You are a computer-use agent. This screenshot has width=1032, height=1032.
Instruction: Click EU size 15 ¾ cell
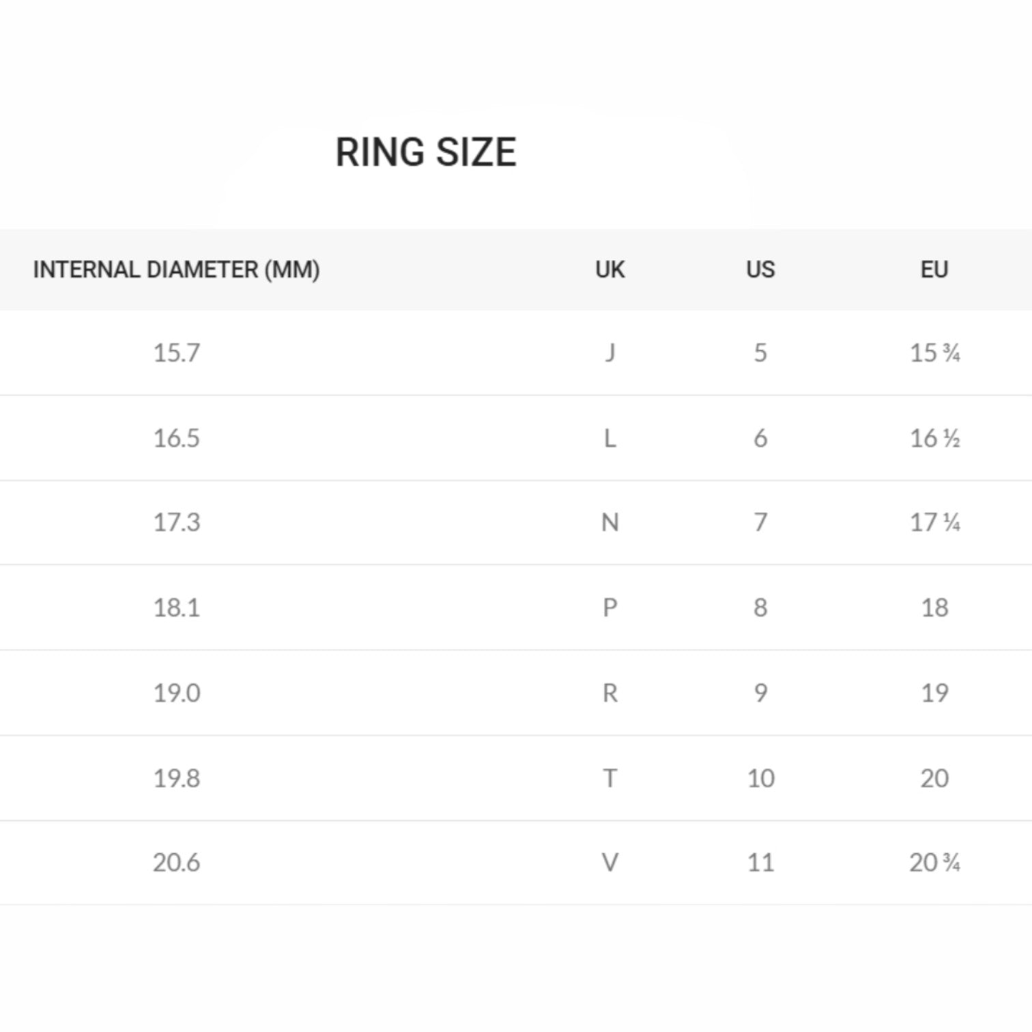(934, 353)
